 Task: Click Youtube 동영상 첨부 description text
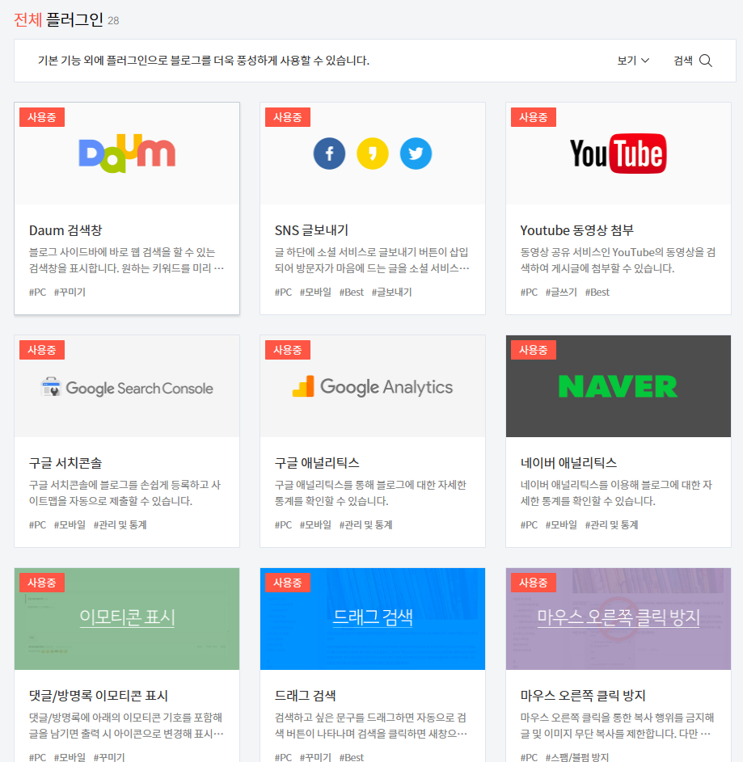click(x=618, y=260)
